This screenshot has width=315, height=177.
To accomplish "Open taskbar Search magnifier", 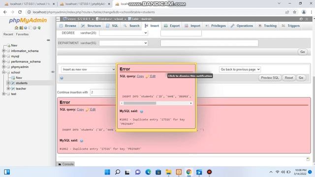I will [x=118, y=172].
